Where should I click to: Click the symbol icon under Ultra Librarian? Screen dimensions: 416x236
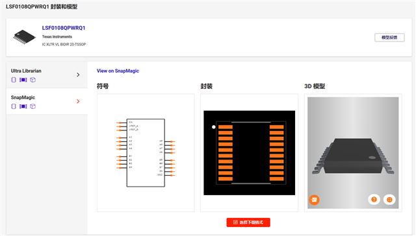point(14,80)
